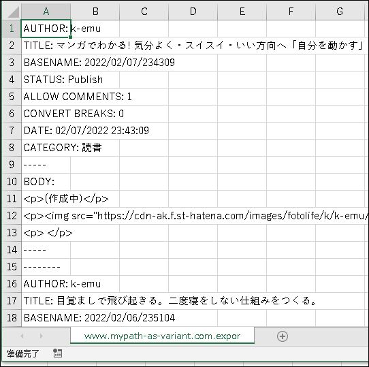Click cell 'DATE: 02/07/2022 23:43:09'
Image resolution: width=369 pixels, height=367 pixels.
click(x=46, y=131)
